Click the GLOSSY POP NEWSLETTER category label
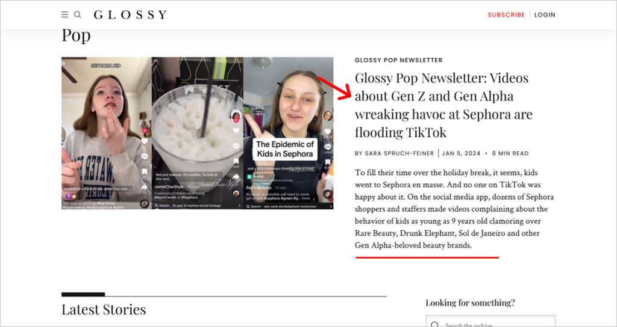This screenshot has height=327, width=617. coord(399,60)
